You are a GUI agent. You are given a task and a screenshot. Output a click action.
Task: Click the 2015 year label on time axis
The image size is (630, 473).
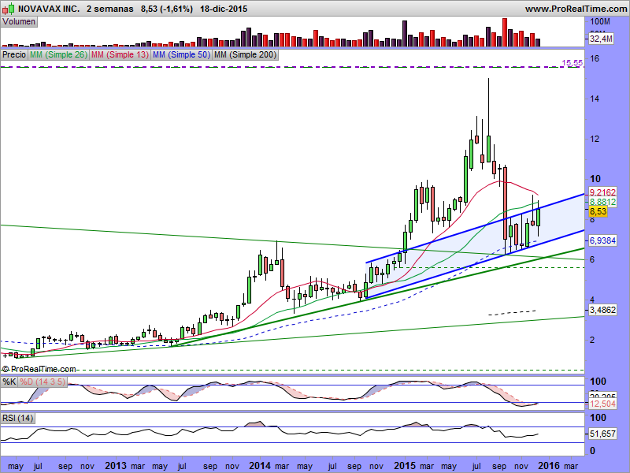pyautogui.click(x=405, y=466)
